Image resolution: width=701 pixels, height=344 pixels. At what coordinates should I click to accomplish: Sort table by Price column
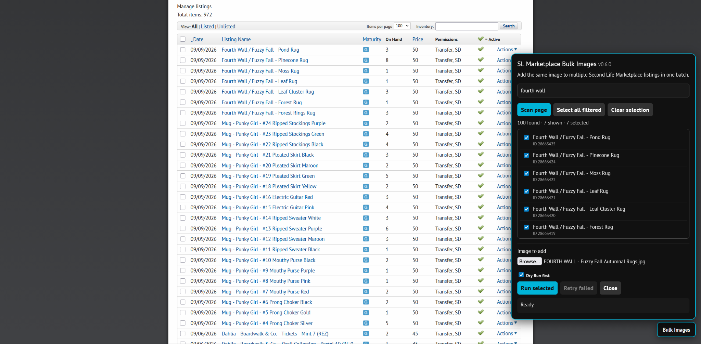[x=418, y=39]
